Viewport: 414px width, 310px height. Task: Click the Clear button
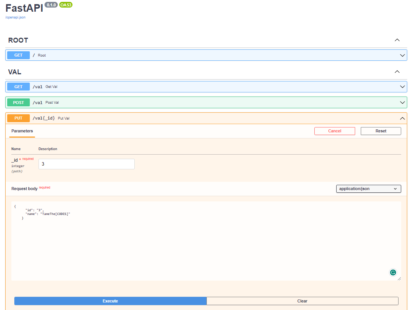click(x=302, y=301)
